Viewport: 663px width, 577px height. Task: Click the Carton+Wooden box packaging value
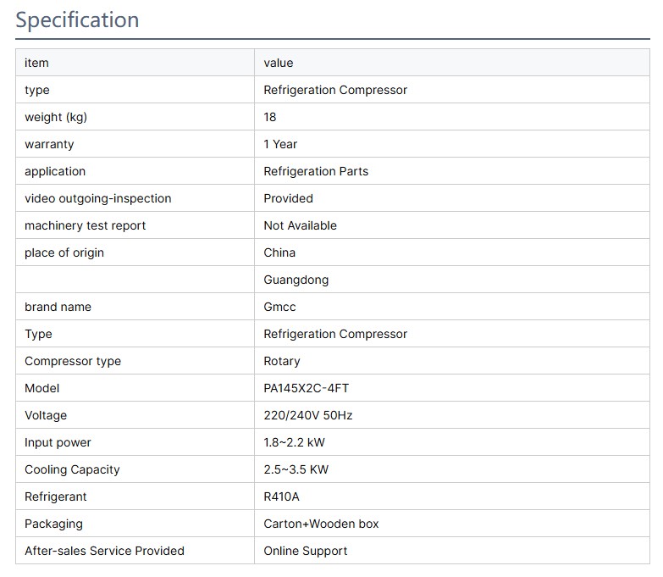pyautogui.click(x=321, y=524)
